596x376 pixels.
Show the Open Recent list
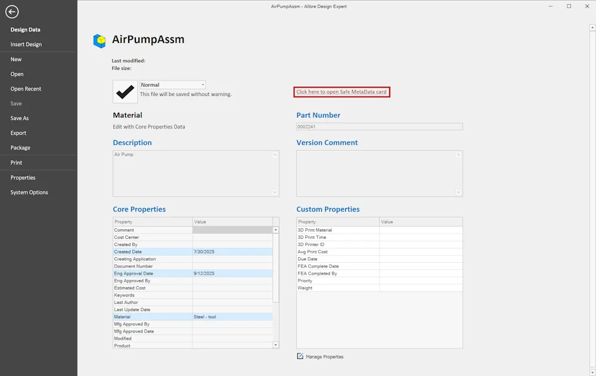click(26, 89)
